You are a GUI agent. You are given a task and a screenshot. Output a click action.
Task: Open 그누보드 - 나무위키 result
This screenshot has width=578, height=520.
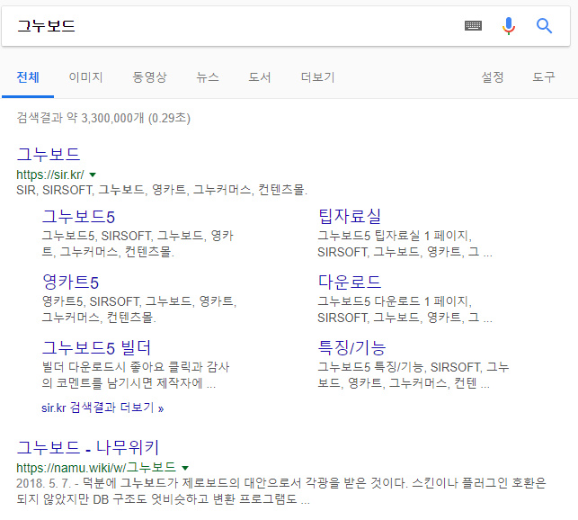(88, 447)
